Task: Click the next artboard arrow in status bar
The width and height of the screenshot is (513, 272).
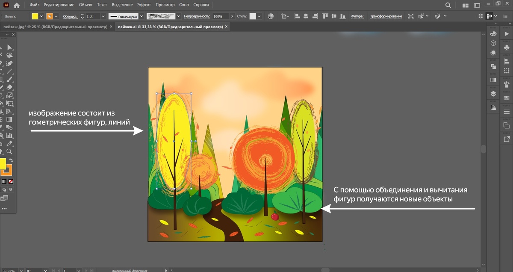Action: point(85,270)
